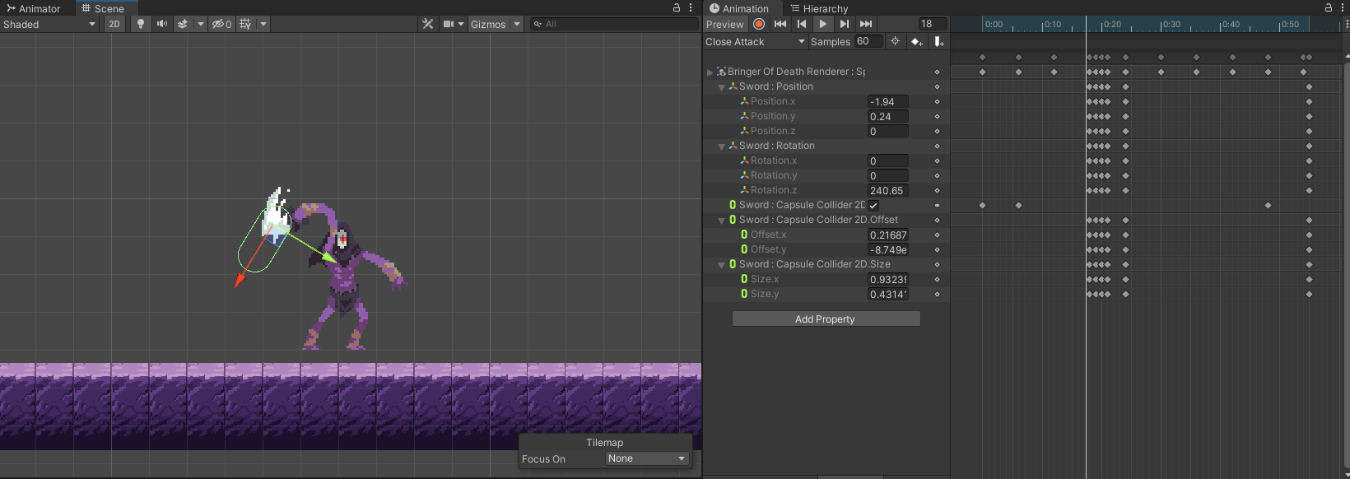Click the Add Property button

pyautogui.click(x=826, y=319)
